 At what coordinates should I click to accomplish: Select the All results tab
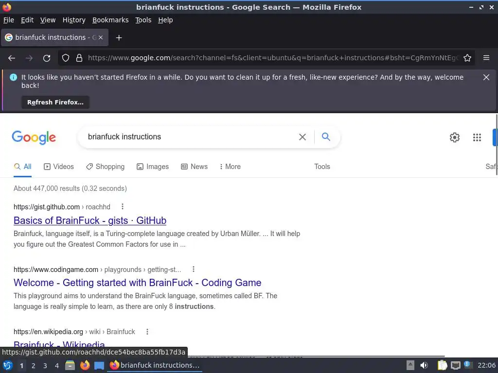[x=22, y=167]
